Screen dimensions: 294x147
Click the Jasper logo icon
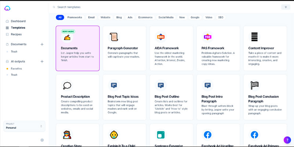coord(7,8)
